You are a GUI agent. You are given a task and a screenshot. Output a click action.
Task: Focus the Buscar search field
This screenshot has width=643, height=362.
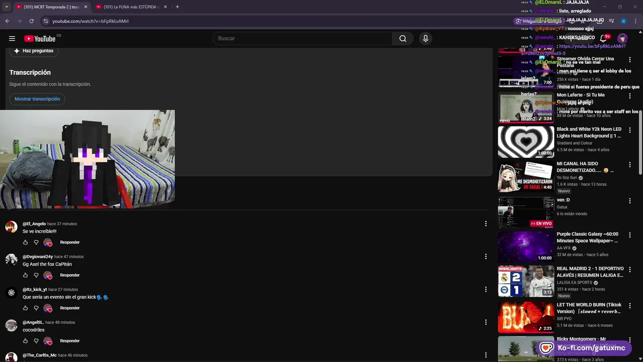point(302,39)
